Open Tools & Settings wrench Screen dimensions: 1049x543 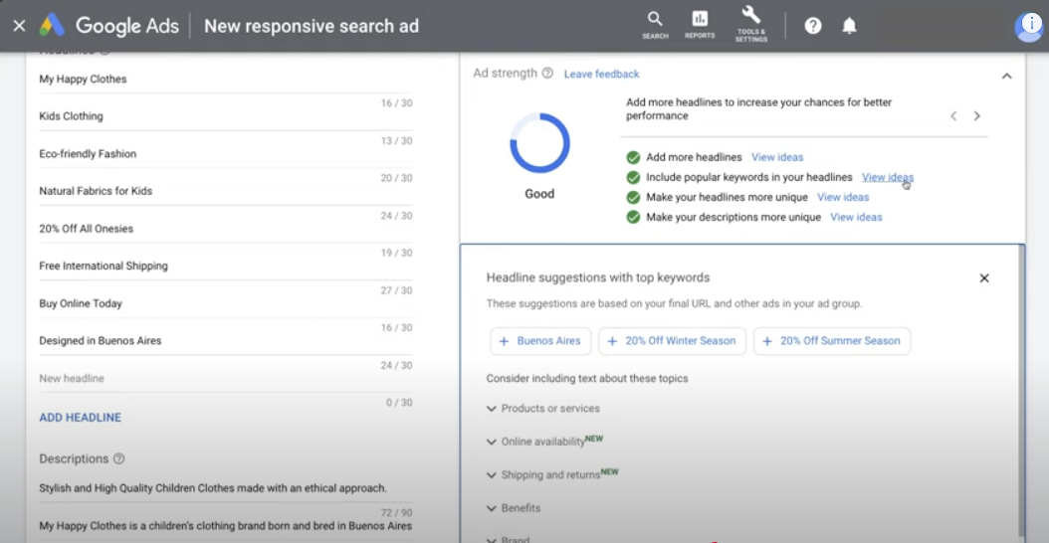pyautogui.click(x=751, y=26)
